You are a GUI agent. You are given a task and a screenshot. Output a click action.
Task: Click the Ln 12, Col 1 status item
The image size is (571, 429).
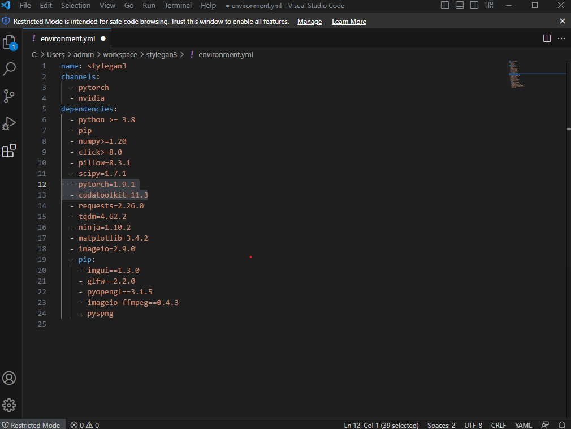coord(381,425)
